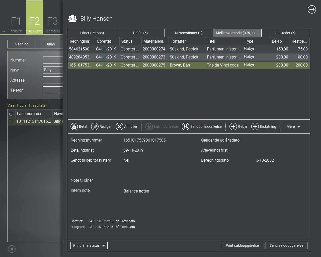Add Erstatning with its plus icon
This screenshot has width=321, height=257.
pyautogui.click(x=255, y=126)
